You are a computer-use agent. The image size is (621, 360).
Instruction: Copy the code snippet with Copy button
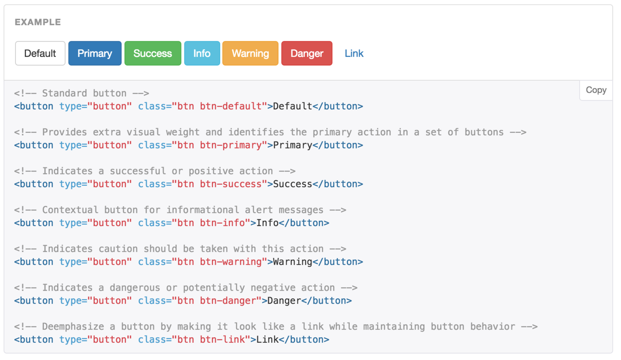(x=596, y=90)
